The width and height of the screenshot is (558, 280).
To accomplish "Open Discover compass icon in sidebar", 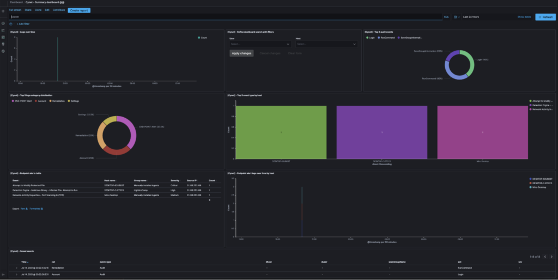I will [3, 23].
